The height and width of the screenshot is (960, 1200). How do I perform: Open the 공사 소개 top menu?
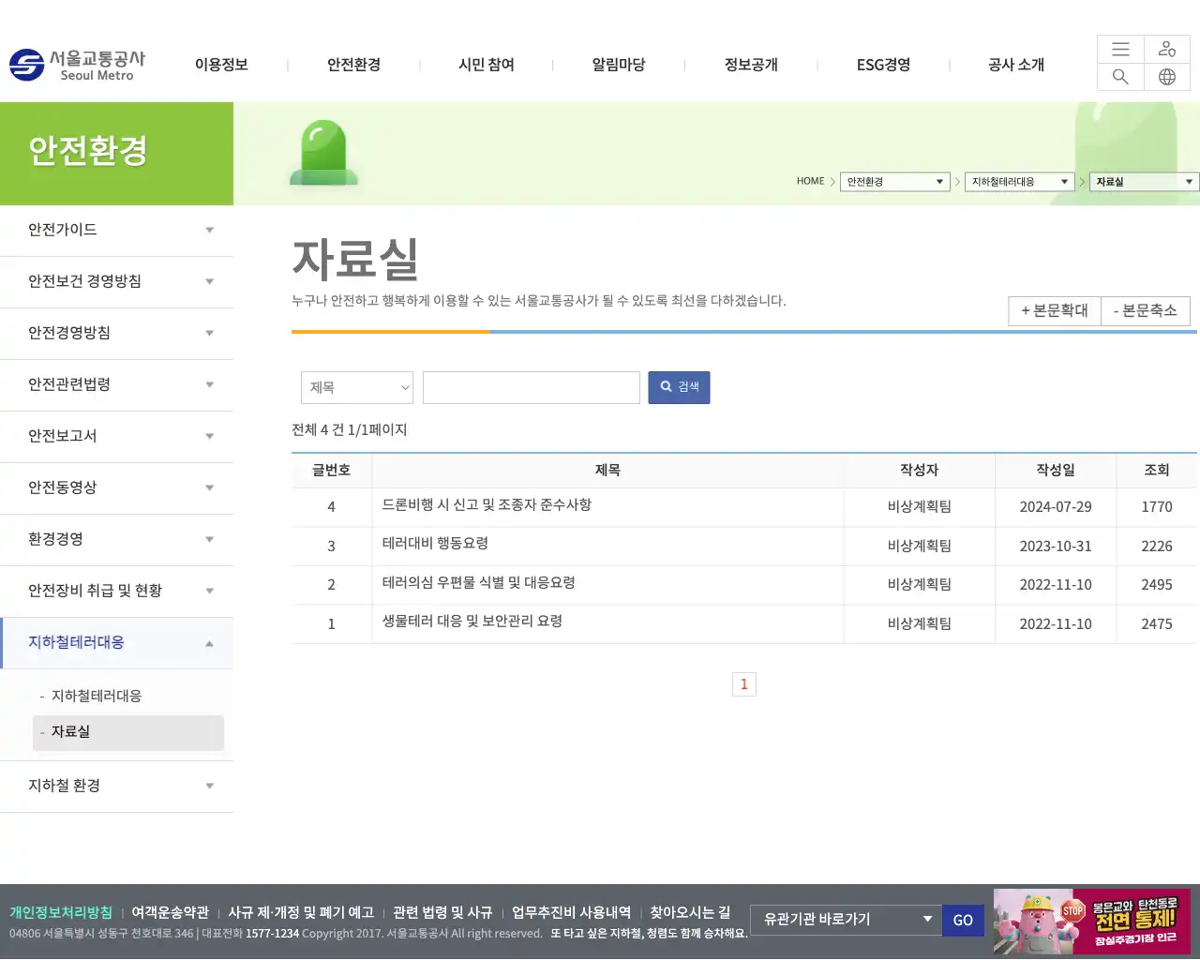pos(1016,65)
